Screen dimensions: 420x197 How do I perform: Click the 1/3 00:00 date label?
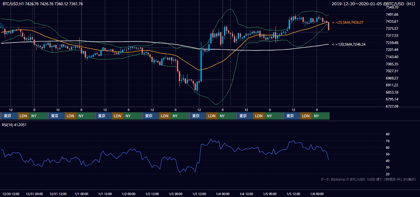click(176, 194)
